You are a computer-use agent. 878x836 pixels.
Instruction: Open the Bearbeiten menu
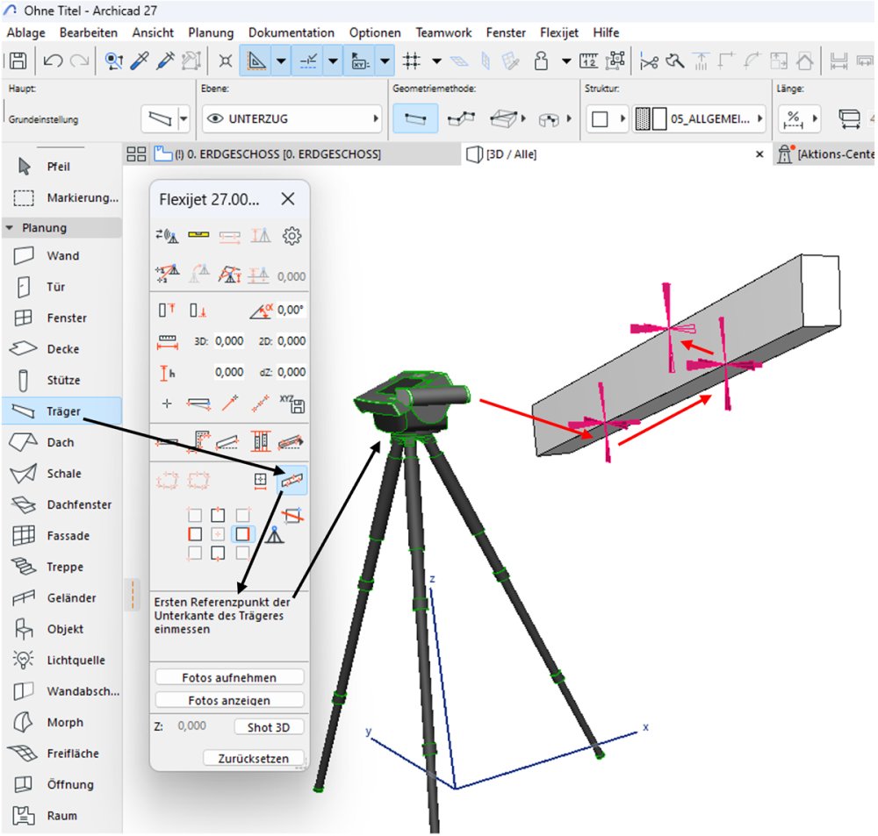89,32
